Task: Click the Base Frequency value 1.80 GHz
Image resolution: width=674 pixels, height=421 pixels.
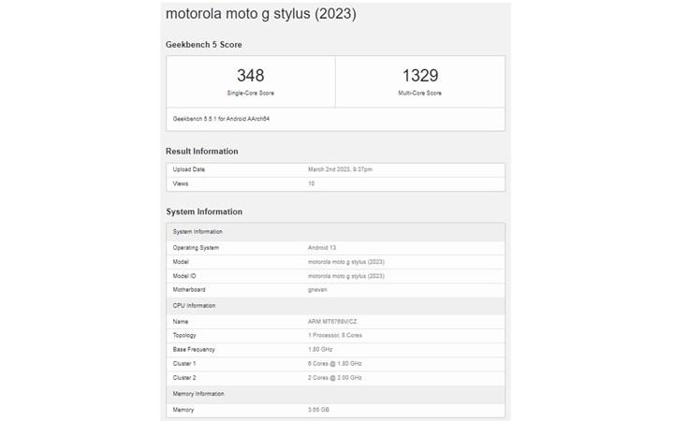Action: pos(319,349)
